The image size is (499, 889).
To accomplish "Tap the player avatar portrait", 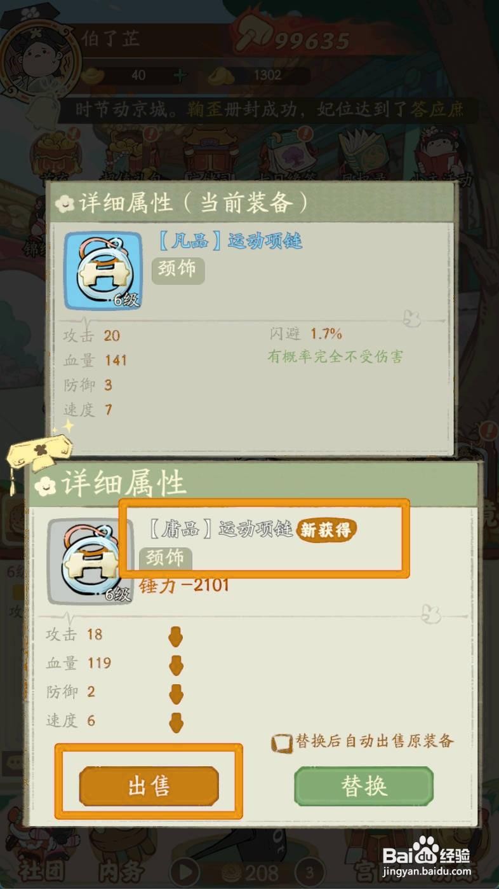I will tap(41, 60).
